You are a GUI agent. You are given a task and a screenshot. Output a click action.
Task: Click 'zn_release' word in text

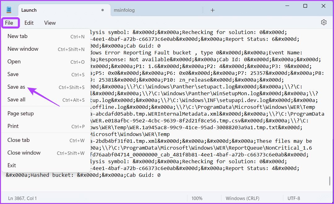point(195,80)
